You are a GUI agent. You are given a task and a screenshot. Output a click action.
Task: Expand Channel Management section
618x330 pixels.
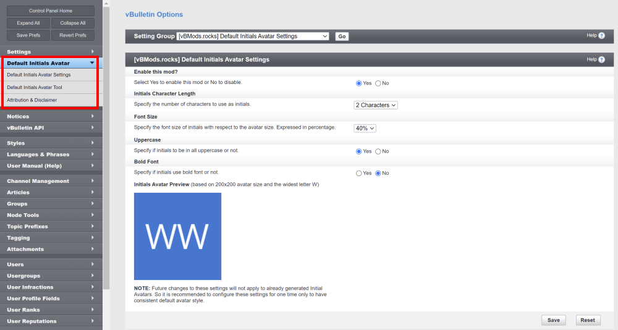click(x=51, y=181)
